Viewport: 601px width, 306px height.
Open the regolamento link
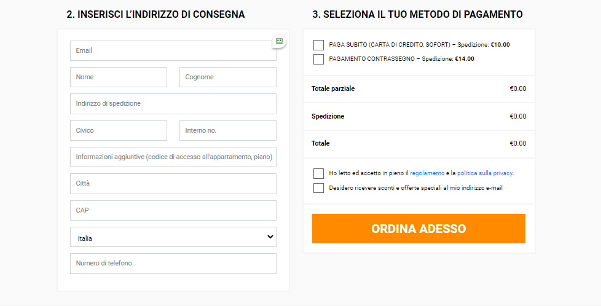point(427,173)
